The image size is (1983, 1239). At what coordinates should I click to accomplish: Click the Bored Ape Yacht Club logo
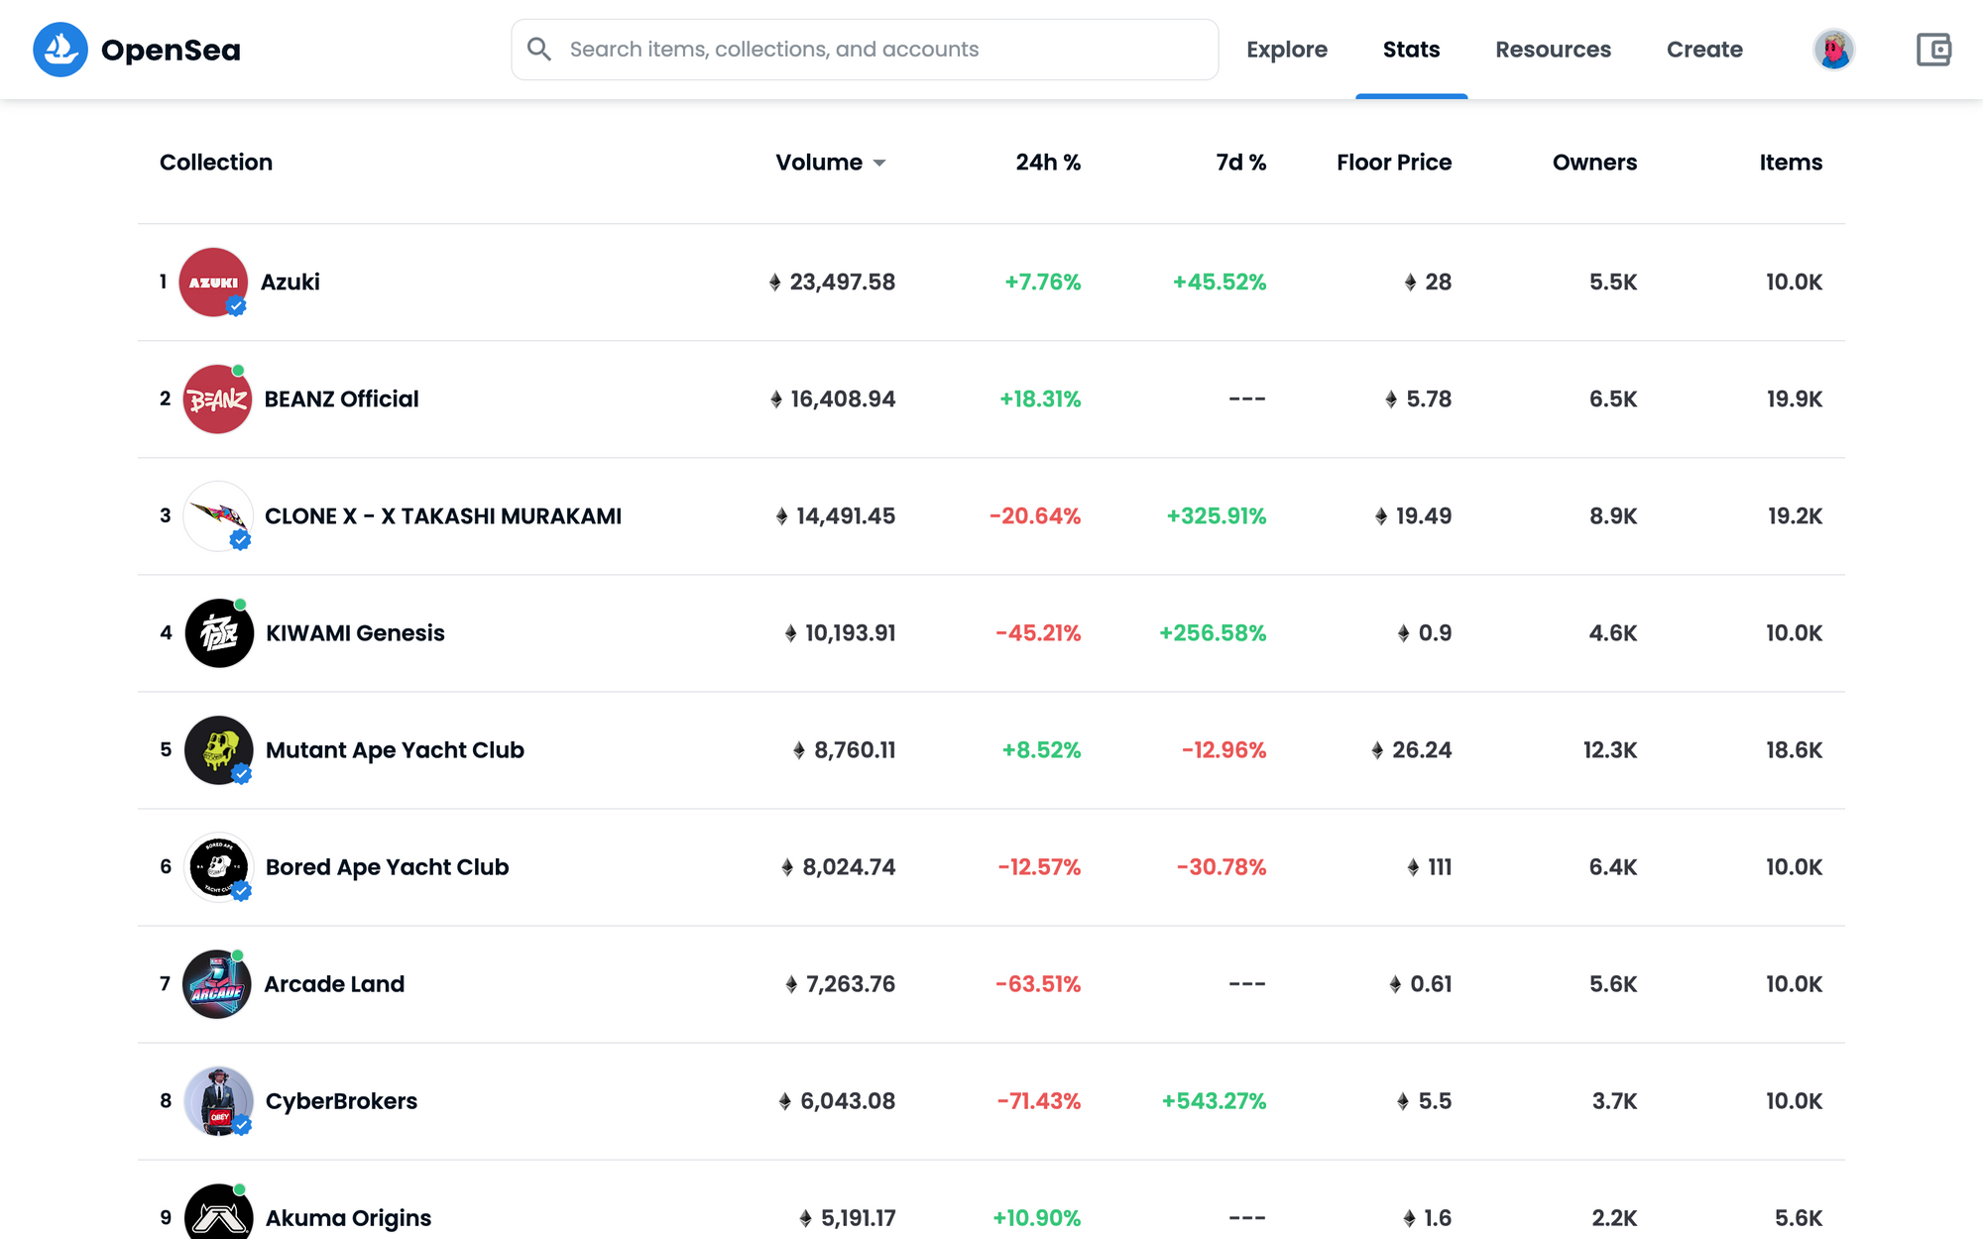pos(219,867)
